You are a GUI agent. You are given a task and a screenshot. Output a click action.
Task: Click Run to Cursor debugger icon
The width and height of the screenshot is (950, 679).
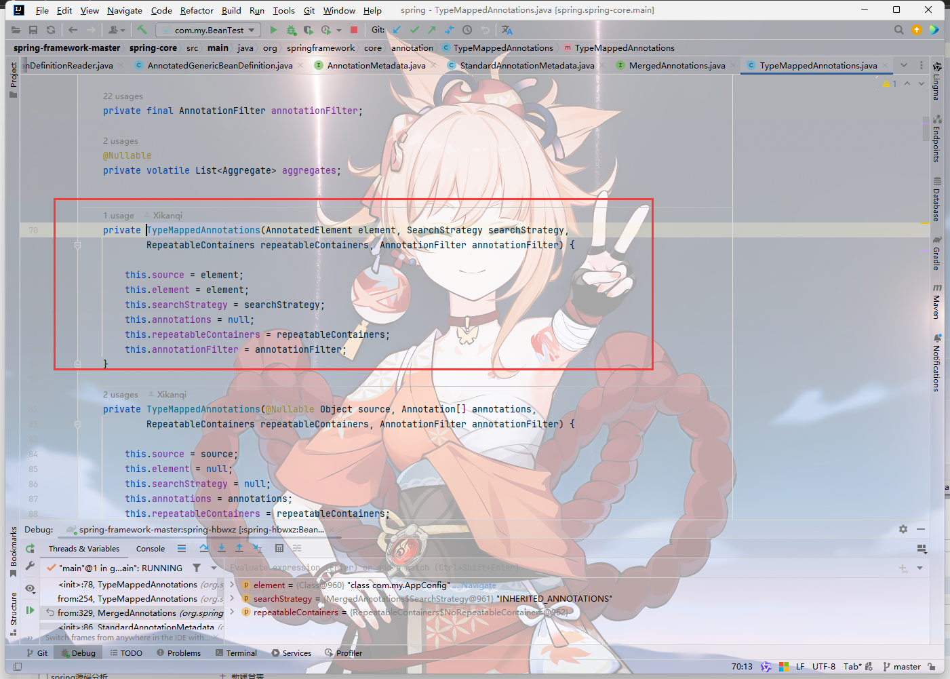[257, 548]
